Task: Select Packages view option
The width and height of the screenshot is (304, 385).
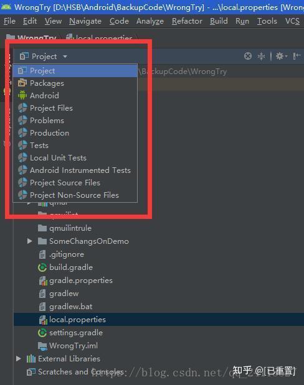Action: coord(75,83)
